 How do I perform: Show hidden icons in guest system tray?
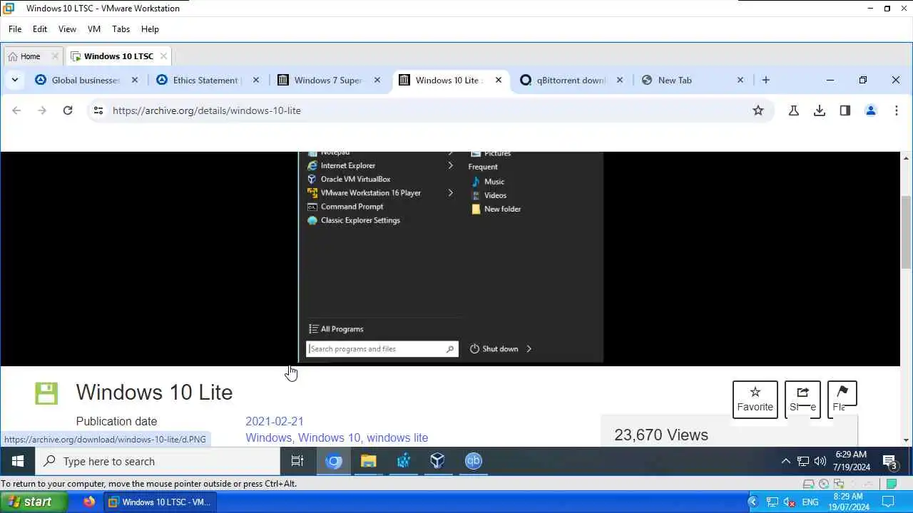[x=785, y=461]
